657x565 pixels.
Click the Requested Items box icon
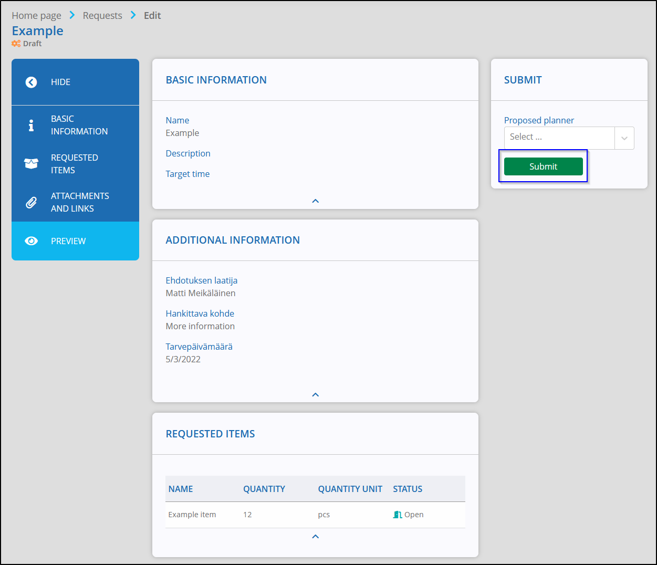pyautogui.click(x=31, y=164)
